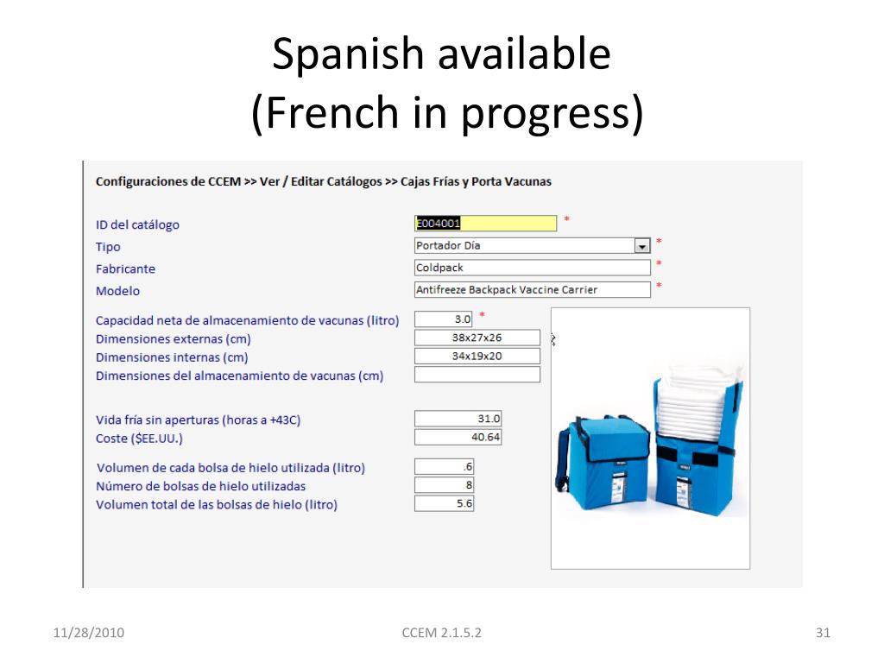Click the total ice pack volume 5.6
The height and width of the screenshot is (663, 884).
click(445, 503)
